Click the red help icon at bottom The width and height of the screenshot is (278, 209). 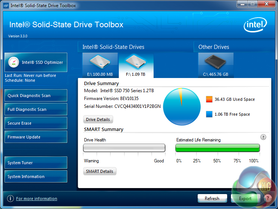tap(268, 198)
